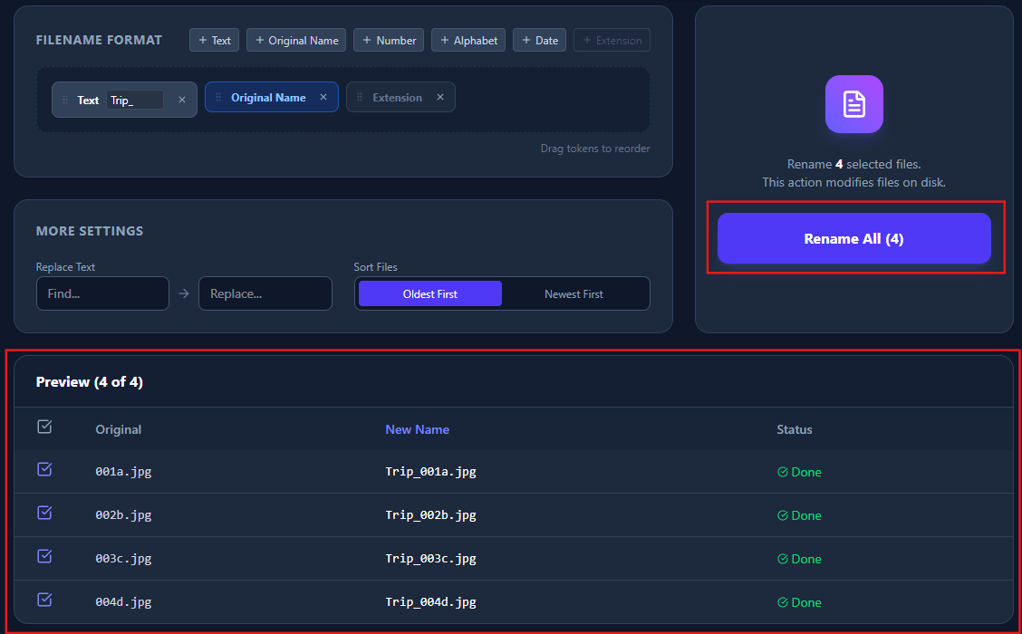Click the Replace text field
1022x634 pixels.
point(265,293)
